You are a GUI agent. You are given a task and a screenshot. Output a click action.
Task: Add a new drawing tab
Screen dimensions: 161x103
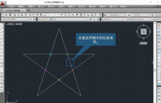(28, 10)
